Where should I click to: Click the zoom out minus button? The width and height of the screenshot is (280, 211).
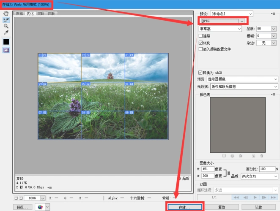pyautogui.click(x=16, y=198)
